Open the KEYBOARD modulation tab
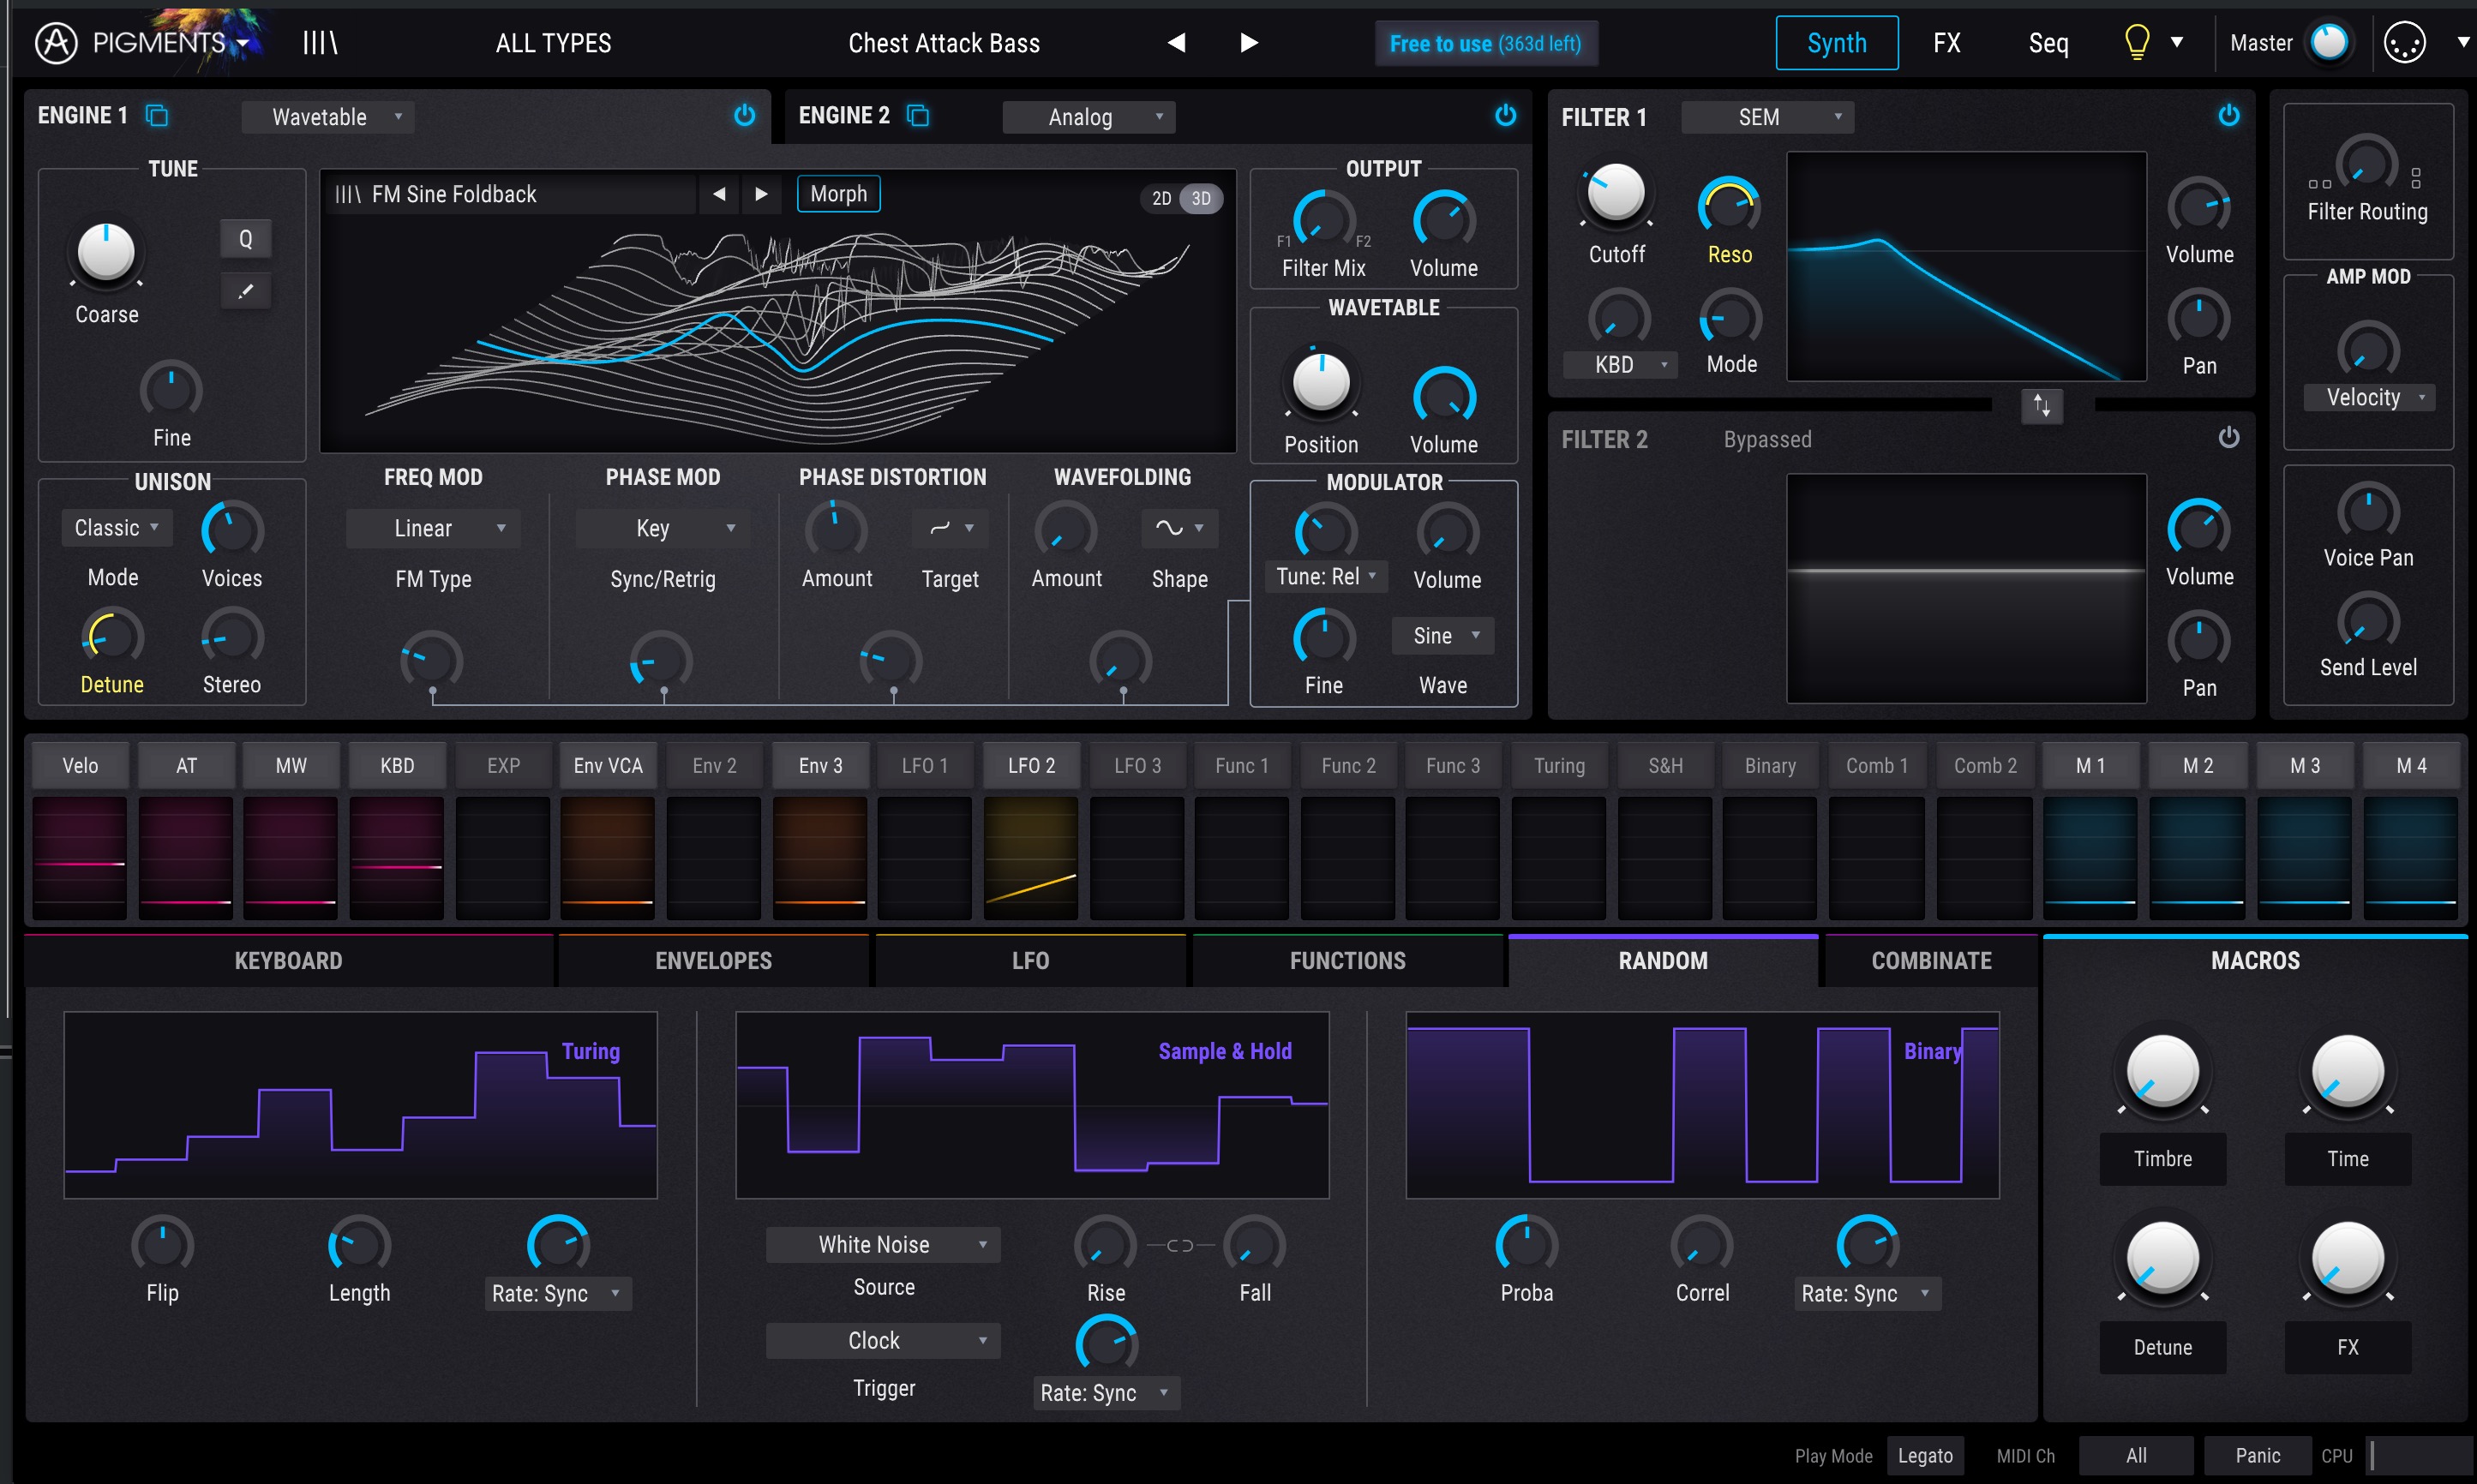This screenshot has height=1484, width=2477. [x=288, y=961]
